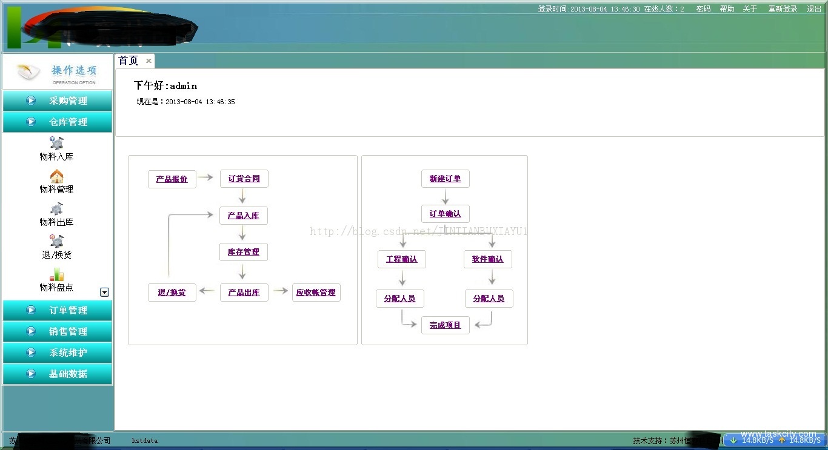The width and height of the screenshot is (828, 450).
Task: Click the 下午好:admin greeting text
Action: (x=165, y=86)
